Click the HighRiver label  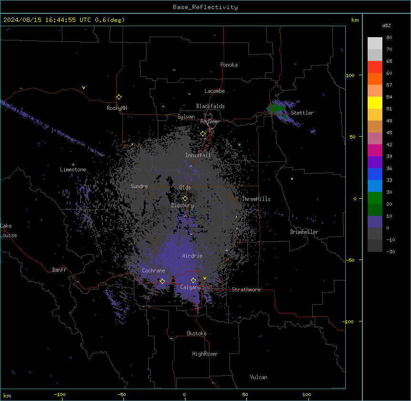205,354
